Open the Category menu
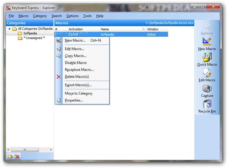Viewport: 228px width, 168px height. click(x=40, y=16)
